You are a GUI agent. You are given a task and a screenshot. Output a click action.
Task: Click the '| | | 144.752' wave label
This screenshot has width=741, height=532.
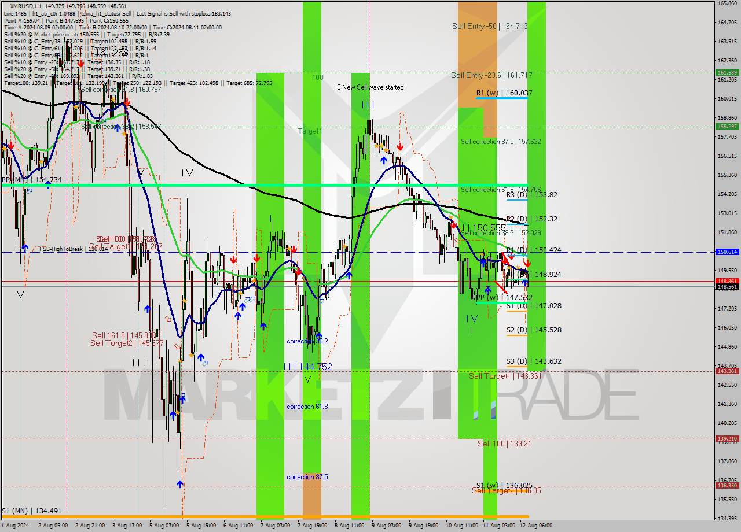[309, 367]
